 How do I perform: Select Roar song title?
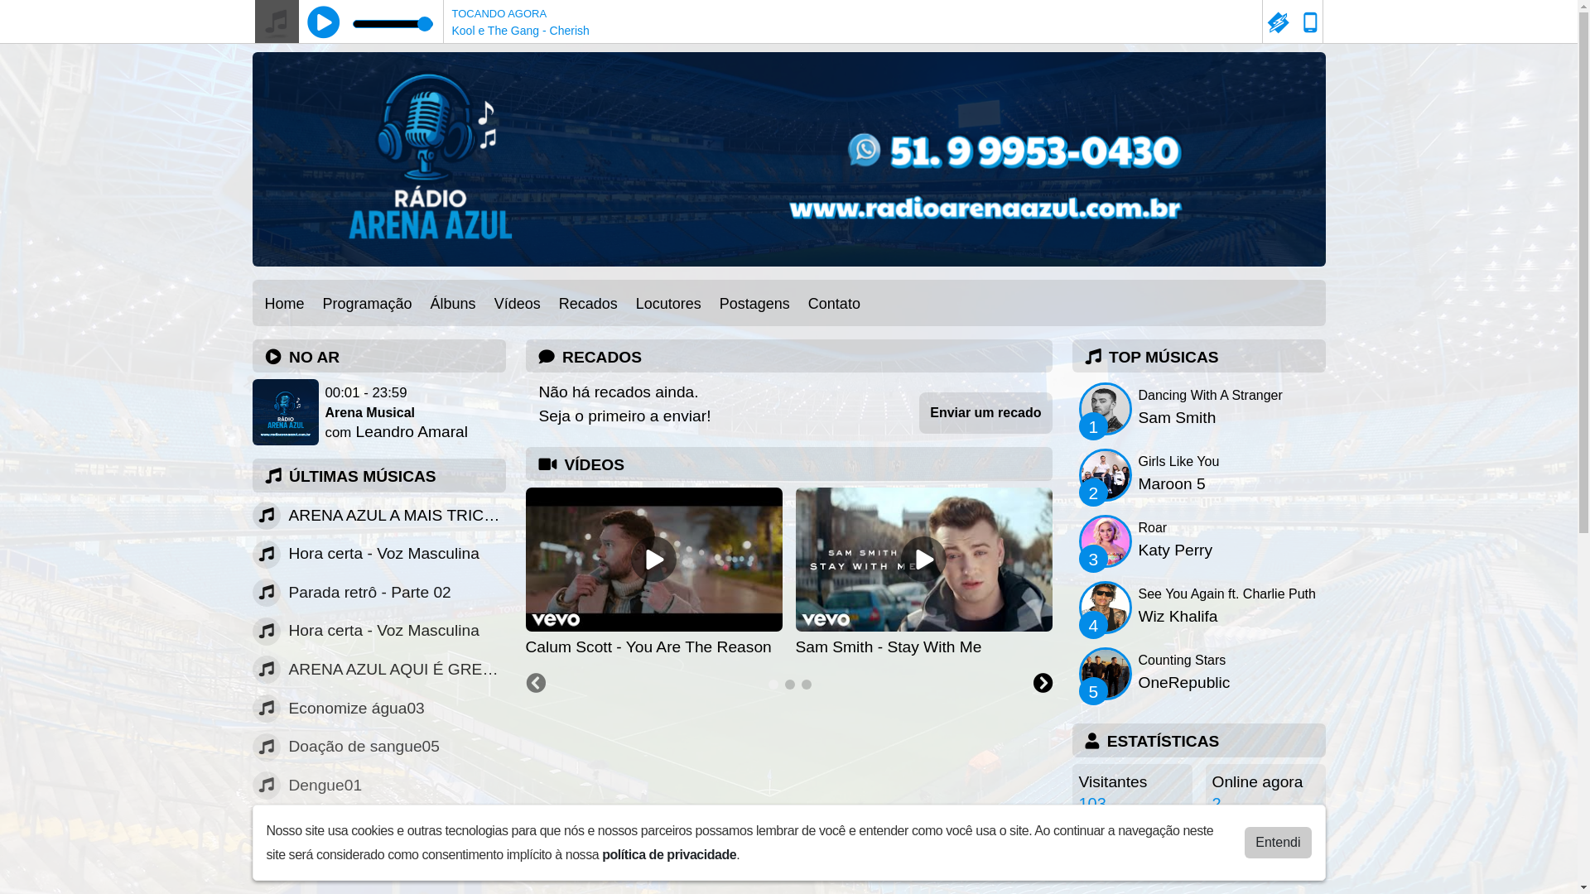(x=1152, y=528)
